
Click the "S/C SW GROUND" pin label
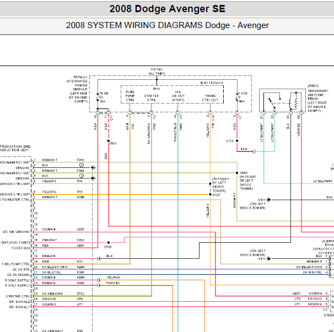[x=16, y=232]
